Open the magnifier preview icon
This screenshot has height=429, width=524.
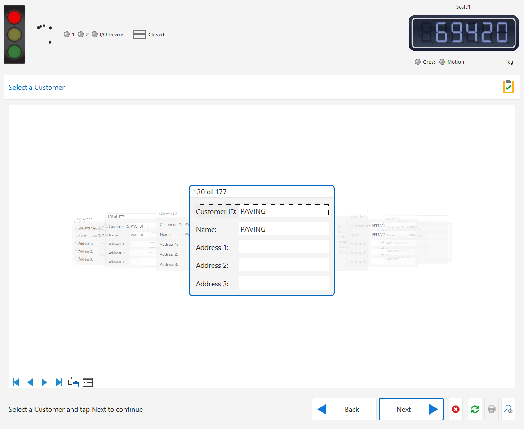(508, 409)
